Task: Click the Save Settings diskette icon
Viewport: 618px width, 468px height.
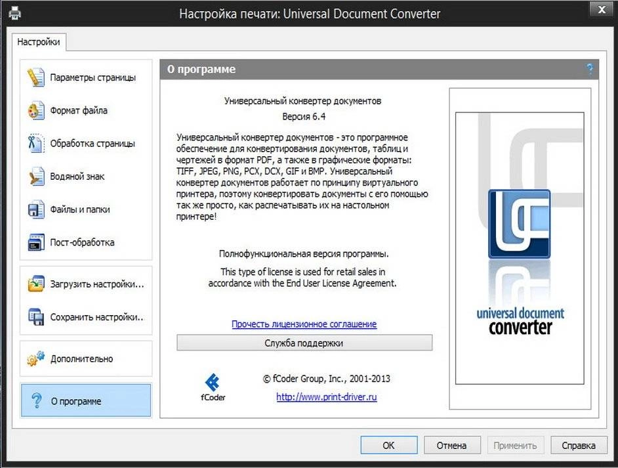Action: (36, 316)
